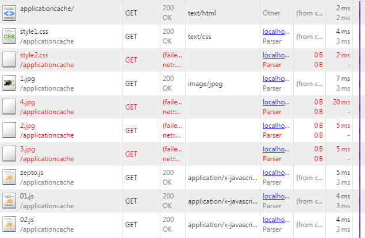365x238 pixels.
Task: Open the initiator link for zepto.js
Action: tap(275, 173)
